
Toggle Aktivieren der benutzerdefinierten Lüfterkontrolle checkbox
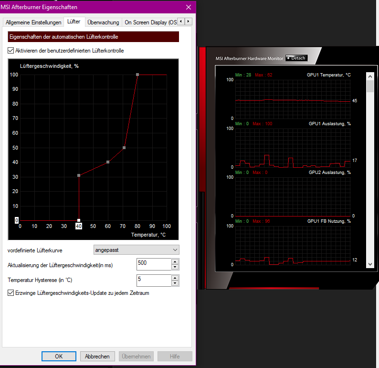(x=11, y=51)
